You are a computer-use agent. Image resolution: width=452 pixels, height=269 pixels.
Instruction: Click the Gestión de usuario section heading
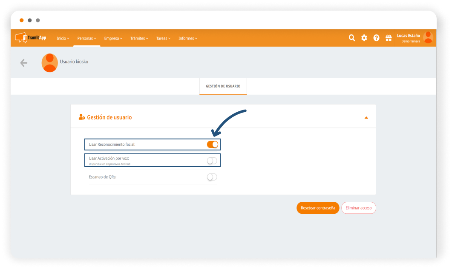click(109, 117)
